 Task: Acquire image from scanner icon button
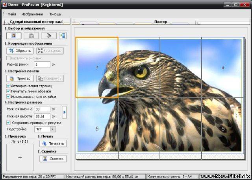coord(49,35)
